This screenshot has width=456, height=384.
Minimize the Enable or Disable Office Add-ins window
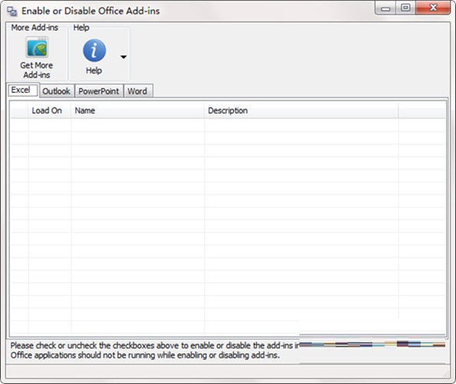coord(385,8)
